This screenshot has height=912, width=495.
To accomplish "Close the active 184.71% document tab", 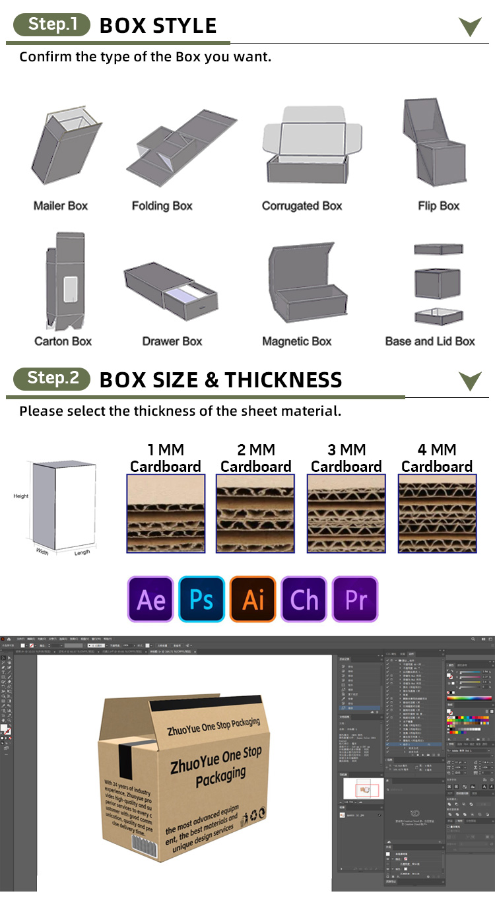I will coord(195,652).
